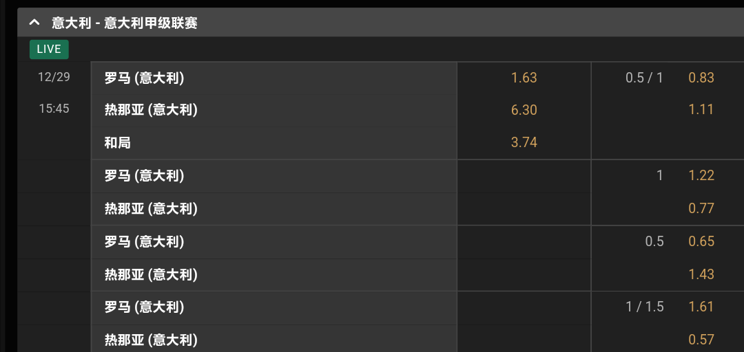Click the 12/29 match date

click(x=54, y=76)
